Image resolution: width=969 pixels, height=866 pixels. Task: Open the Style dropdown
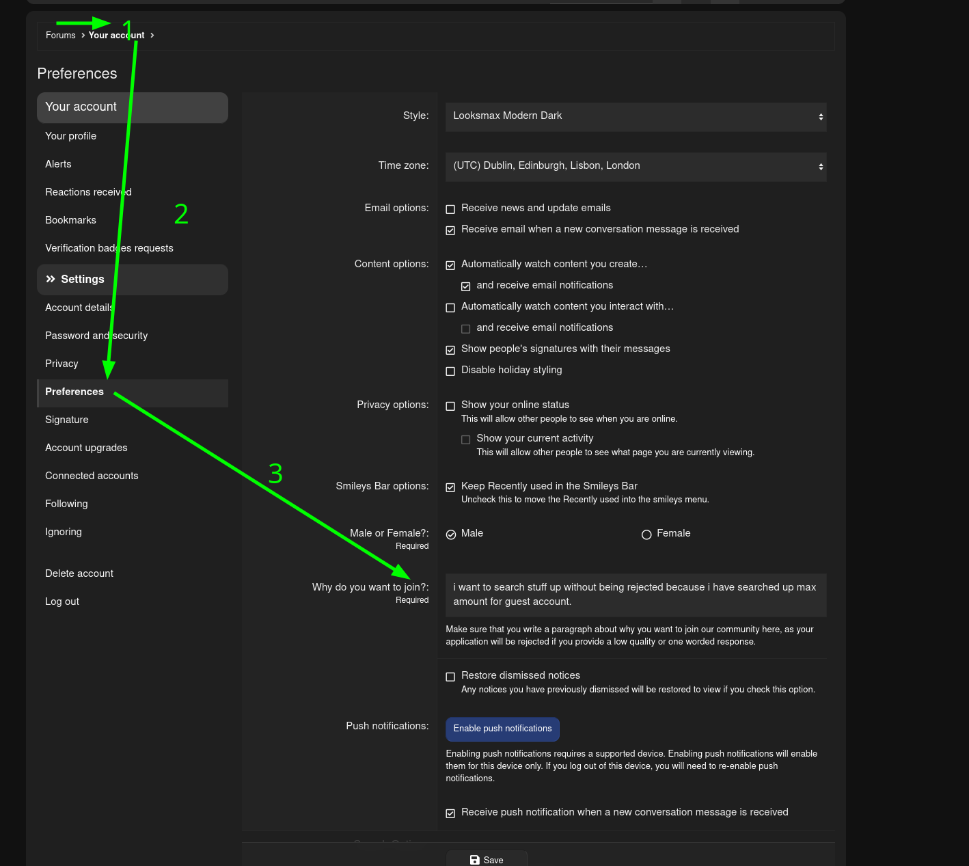[636, 117]
